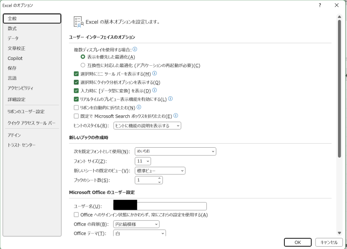Switch to 数式 category in sidebar

[x=12, y=28]
